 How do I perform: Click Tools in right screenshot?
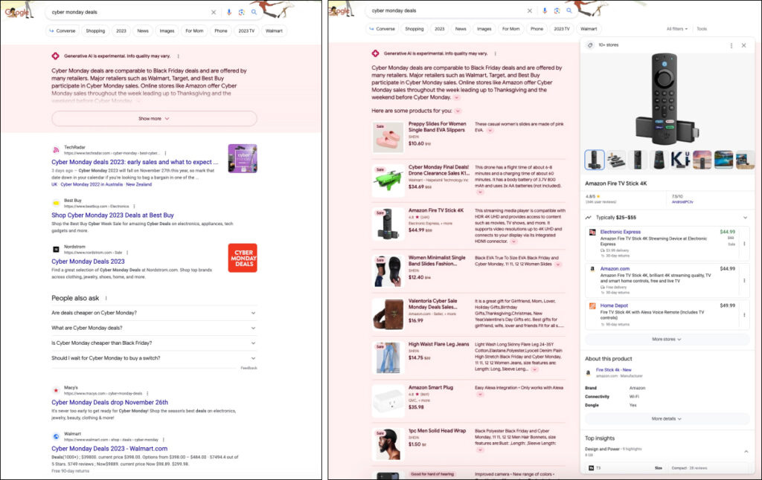point(702,29)
